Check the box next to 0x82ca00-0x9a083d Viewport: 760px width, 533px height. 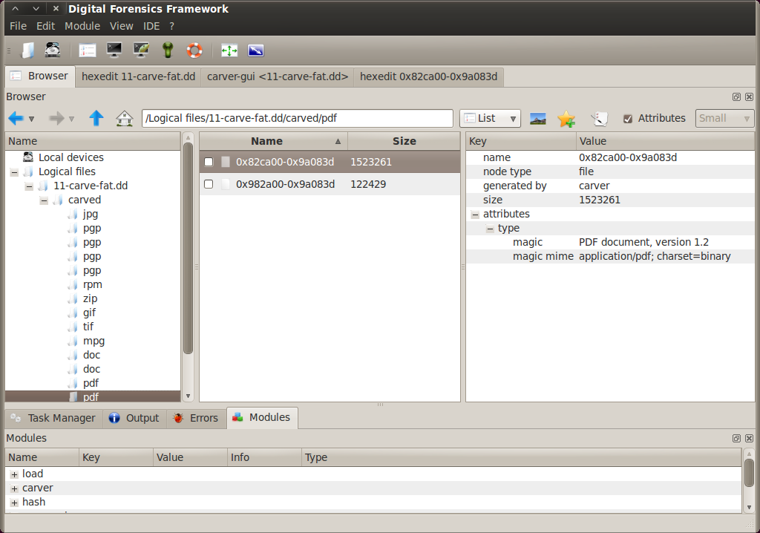(208, 161)
